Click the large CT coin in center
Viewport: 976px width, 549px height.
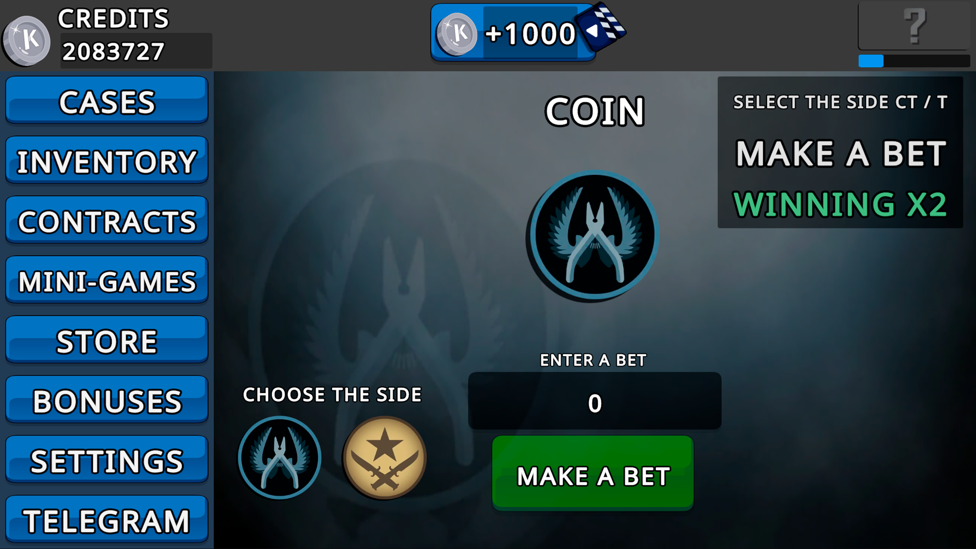594,235
